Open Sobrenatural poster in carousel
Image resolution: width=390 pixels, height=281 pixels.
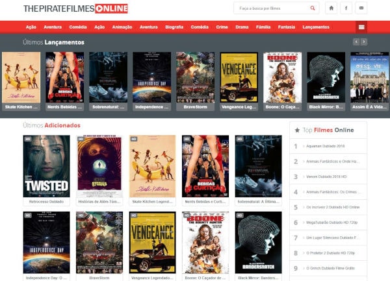(x=108, y=77)
